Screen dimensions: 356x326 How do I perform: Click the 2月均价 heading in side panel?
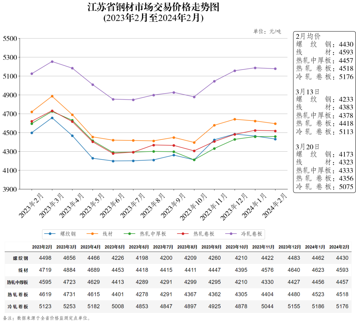pyautogui.click(x=308, y=36)
